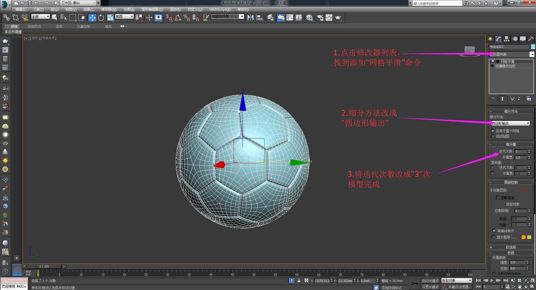Click the 自动关键点 button
The height and width of the screenshot is (290, 536).
click(431, 280)
